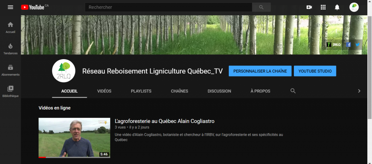Open YouTube Studio button
This screenshot has height=164, width=372.
pyautogui.click(x=315, y=71)
